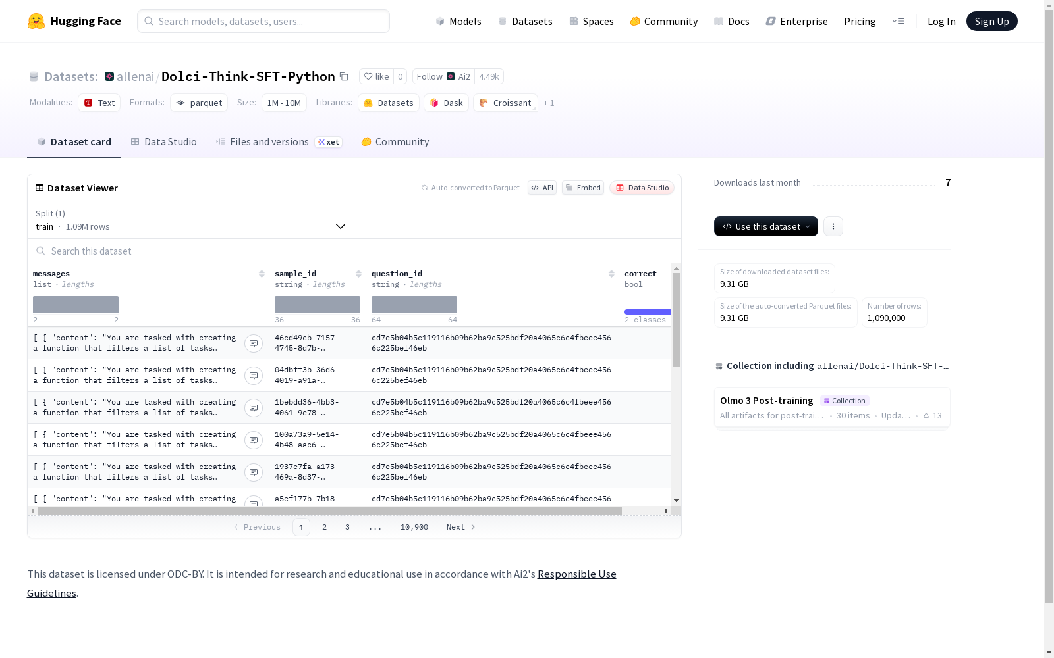The height and width of the screenshot is (658, 1054).
Task: Open the Files and versions tab
Action: click(x=279, y=142)
